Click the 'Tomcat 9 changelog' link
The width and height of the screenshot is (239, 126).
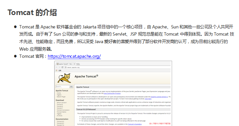[135, 124]
